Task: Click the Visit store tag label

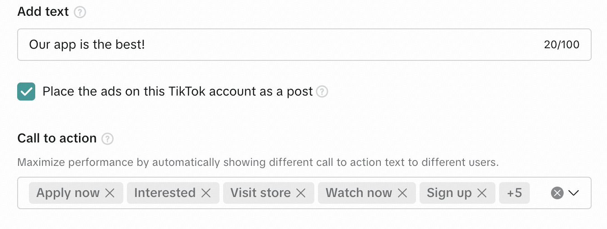Action: pyautogui.click(x=261, y=193)
